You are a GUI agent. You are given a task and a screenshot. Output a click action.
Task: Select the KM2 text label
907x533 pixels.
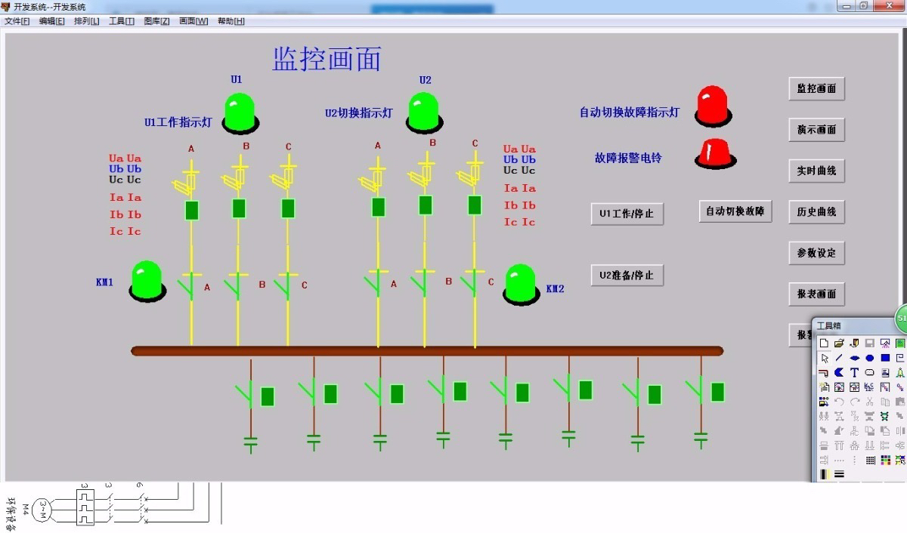556,288
